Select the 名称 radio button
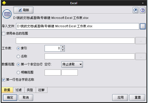Image resolution: width=148 pixels, height=103 pixels. click(x=18, y=56)
